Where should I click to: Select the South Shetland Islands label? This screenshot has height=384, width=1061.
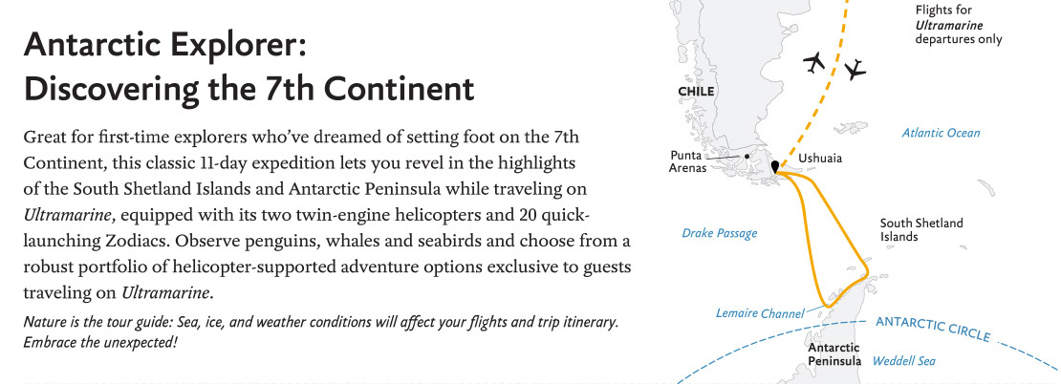(x=920, y=229)
